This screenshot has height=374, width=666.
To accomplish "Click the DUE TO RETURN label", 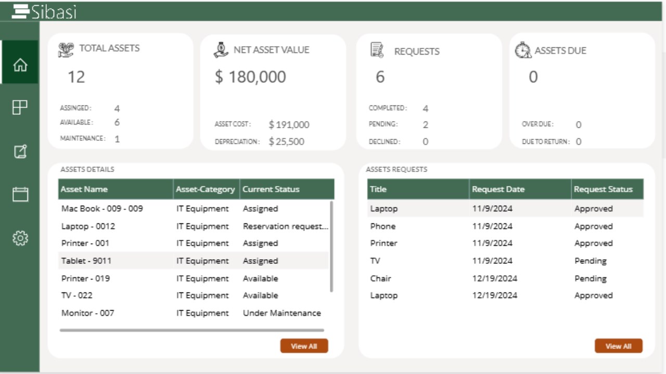I will 546,142.
